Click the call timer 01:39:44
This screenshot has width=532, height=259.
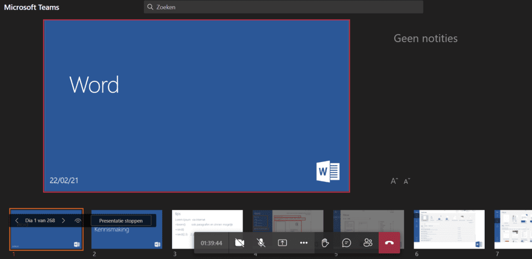coord(211,243)
